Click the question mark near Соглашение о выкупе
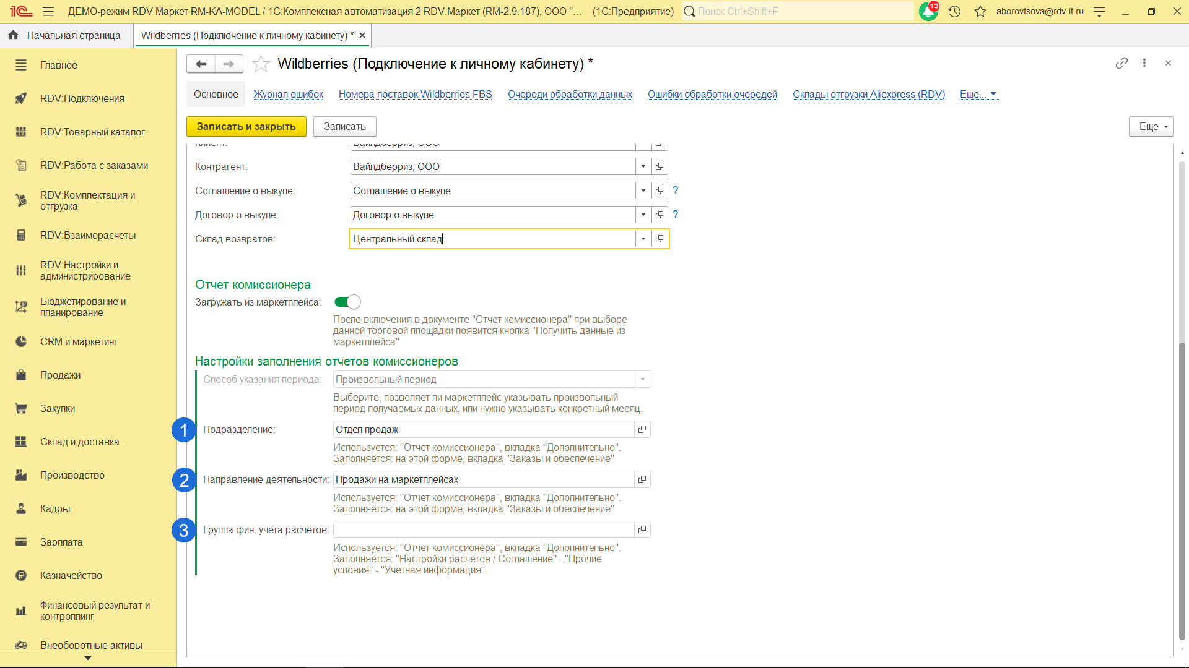The width and height of the screenshot is (1189, 668). coord(675,191)
